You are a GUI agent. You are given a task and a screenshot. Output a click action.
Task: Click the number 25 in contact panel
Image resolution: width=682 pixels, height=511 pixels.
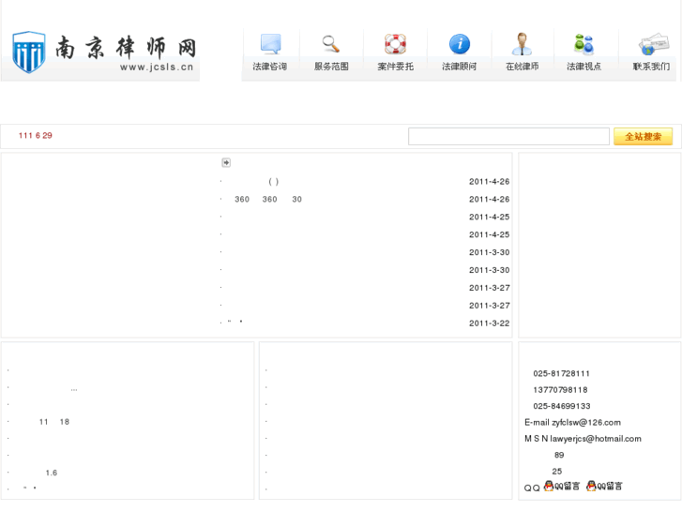pos(556,471)
